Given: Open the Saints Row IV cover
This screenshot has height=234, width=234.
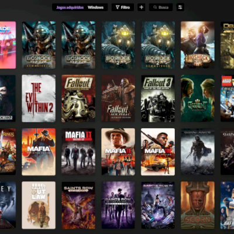Looking at the screenshot, I should tap(158, 205).
